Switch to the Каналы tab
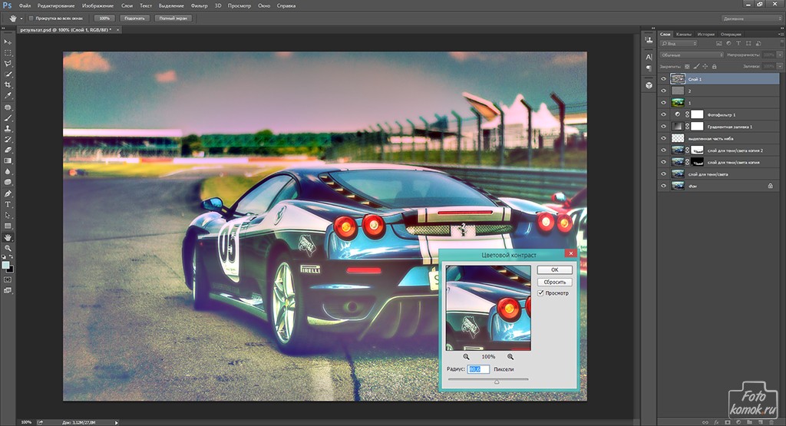The width and height of the screenshot is (786, 426). (684, 34)
